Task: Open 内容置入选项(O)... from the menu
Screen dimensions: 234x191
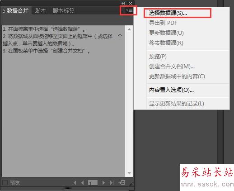Action: 171,90
